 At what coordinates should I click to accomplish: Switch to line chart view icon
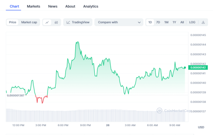(x=47, y=22)
